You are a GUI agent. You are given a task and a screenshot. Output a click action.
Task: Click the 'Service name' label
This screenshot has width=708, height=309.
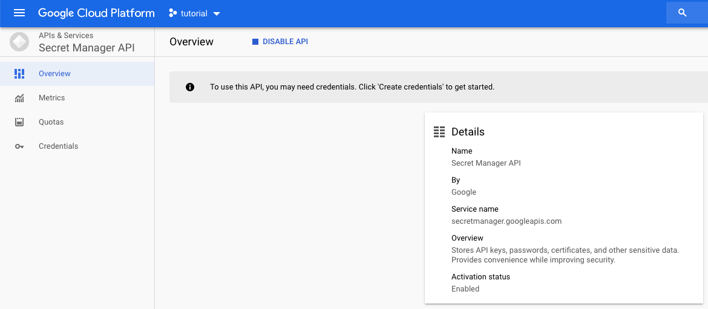[475, 209]
